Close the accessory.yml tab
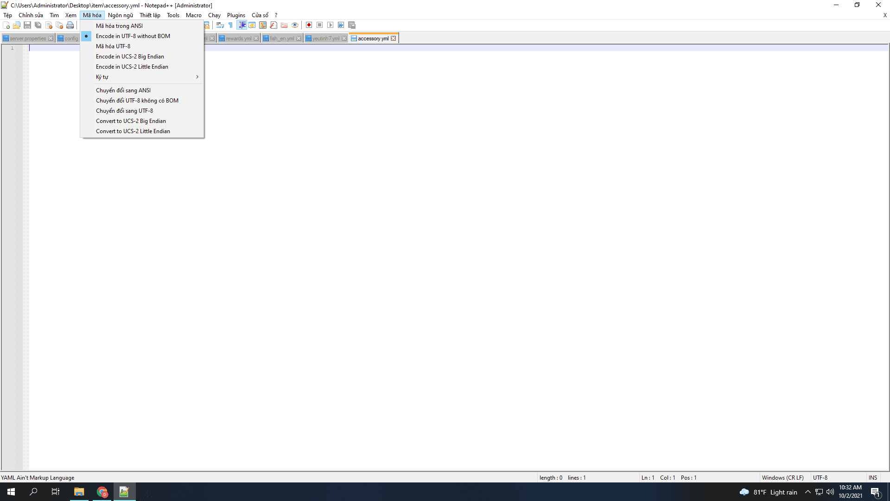 (x=394, y=39)
